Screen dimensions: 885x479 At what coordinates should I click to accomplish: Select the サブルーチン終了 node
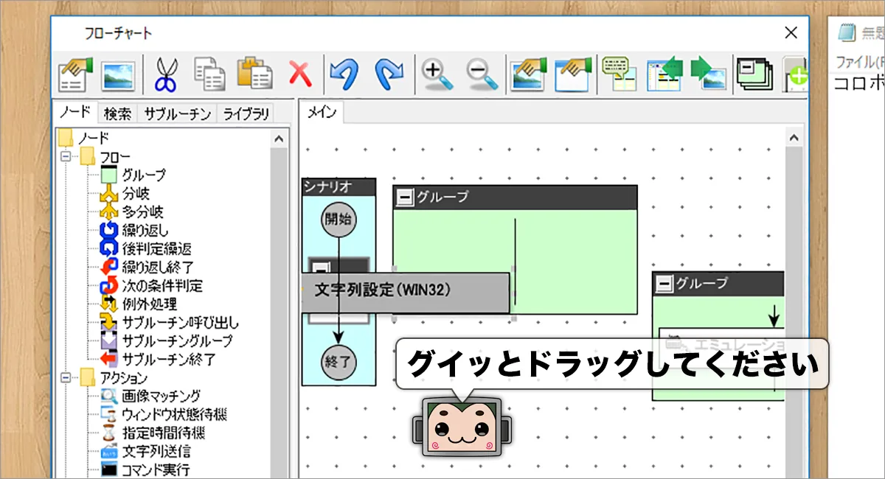click(x=158, y=360)
